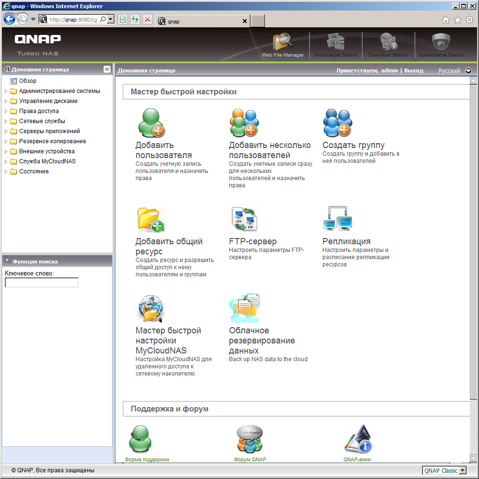This screenshot has height=479, width=479.
Task: Click Домашняя страница sidebar header
Action: (40, 69)
